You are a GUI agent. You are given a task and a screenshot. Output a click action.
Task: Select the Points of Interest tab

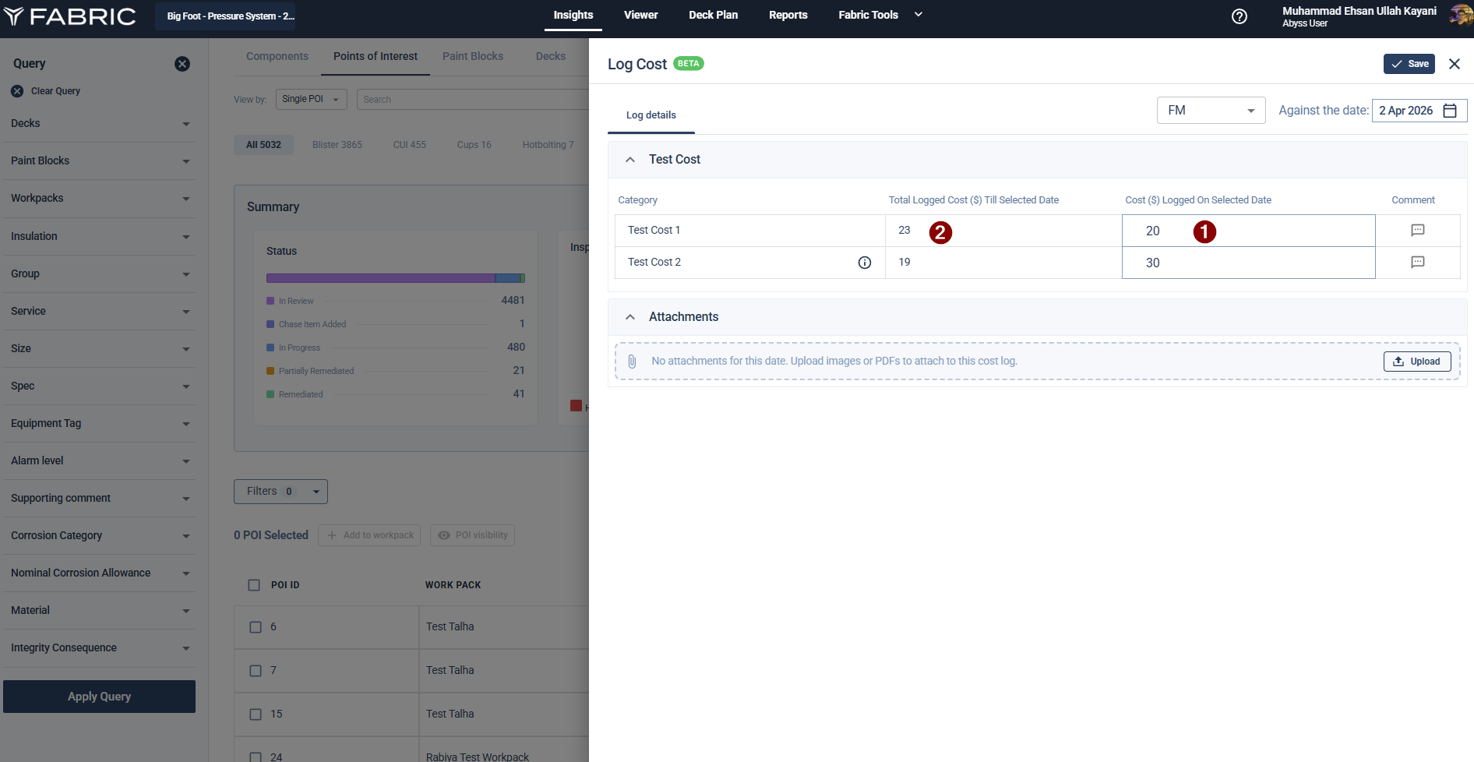pos(376,56)
